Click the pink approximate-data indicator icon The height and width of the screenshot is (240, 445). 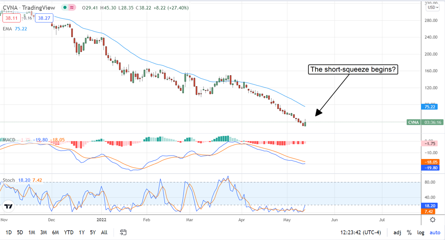(72, 7)
